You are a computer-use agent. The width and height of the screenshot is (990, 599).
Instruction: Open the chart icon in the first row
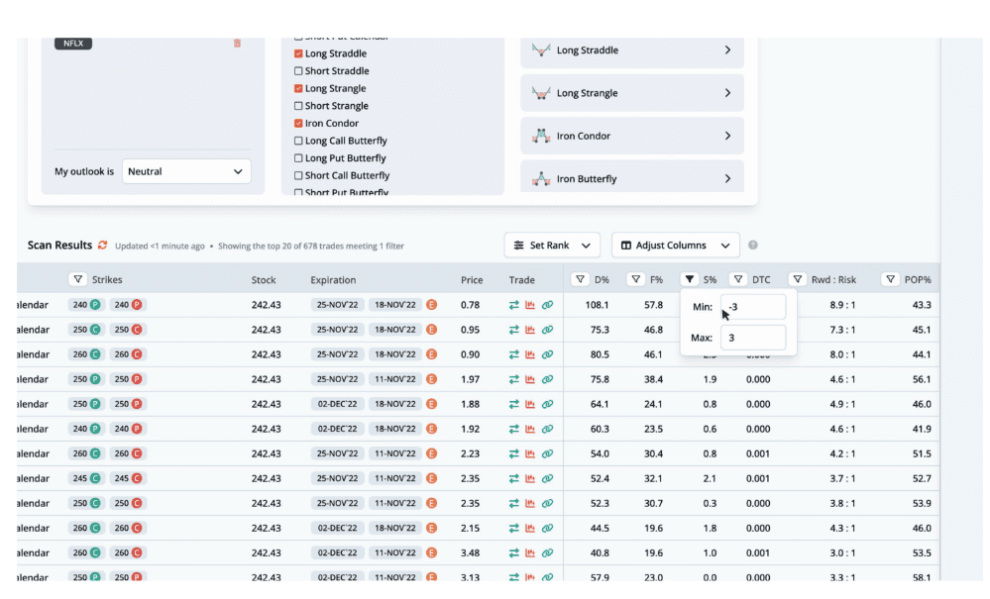click(531, 305)
